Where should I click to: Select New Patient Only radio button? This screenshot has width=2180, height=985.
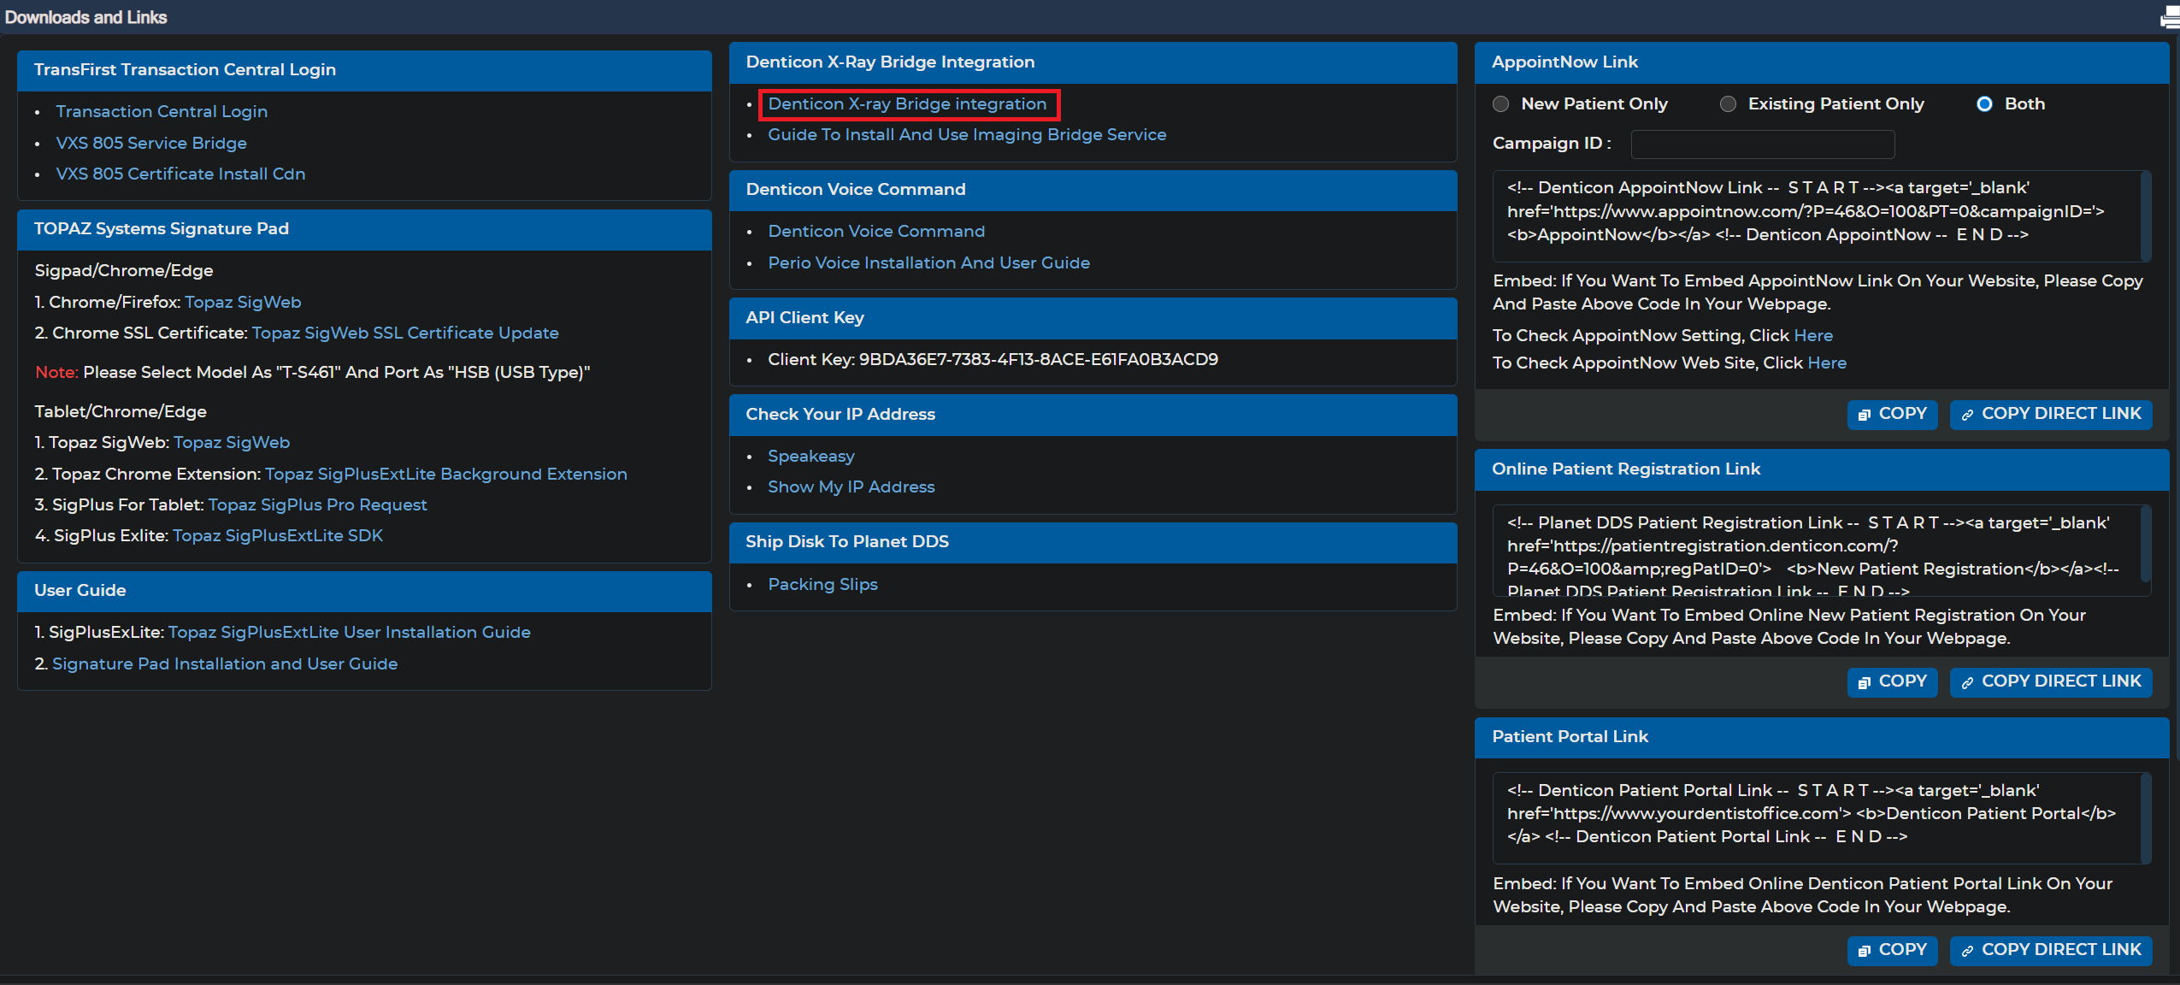[x=1500, y=104]
